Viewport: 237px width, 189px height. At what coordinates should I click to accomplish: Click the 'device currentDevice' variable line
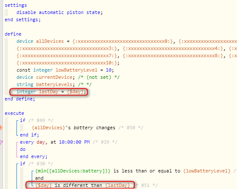point(68,77)
